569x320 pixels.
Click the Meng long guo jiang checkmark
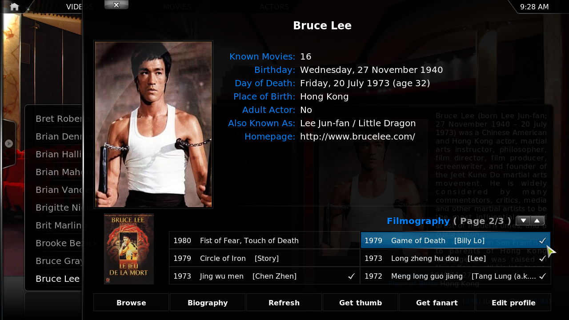pos(542,276)
